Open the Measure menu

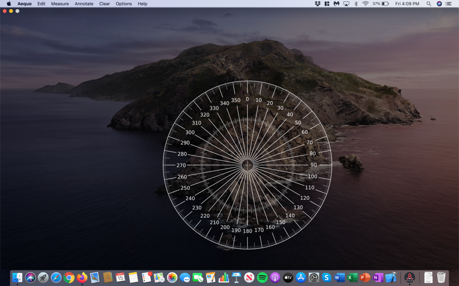[60, 3]
